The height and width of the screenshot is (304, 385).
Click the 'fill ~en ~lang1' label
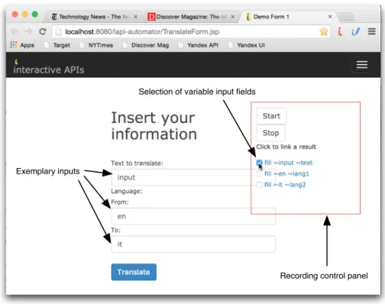286,173
